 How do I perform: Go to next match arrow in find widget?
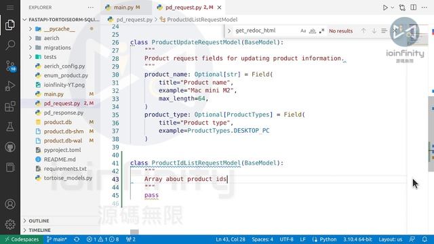point(374,30)
